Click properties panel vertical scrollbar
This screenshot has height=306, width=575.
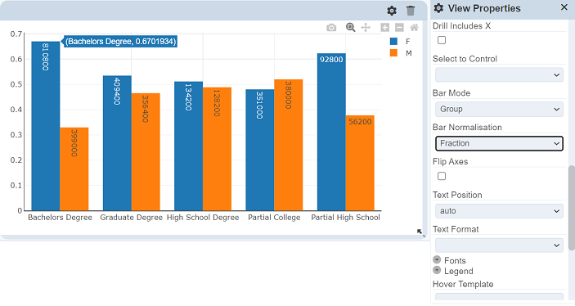pos(572,208)
